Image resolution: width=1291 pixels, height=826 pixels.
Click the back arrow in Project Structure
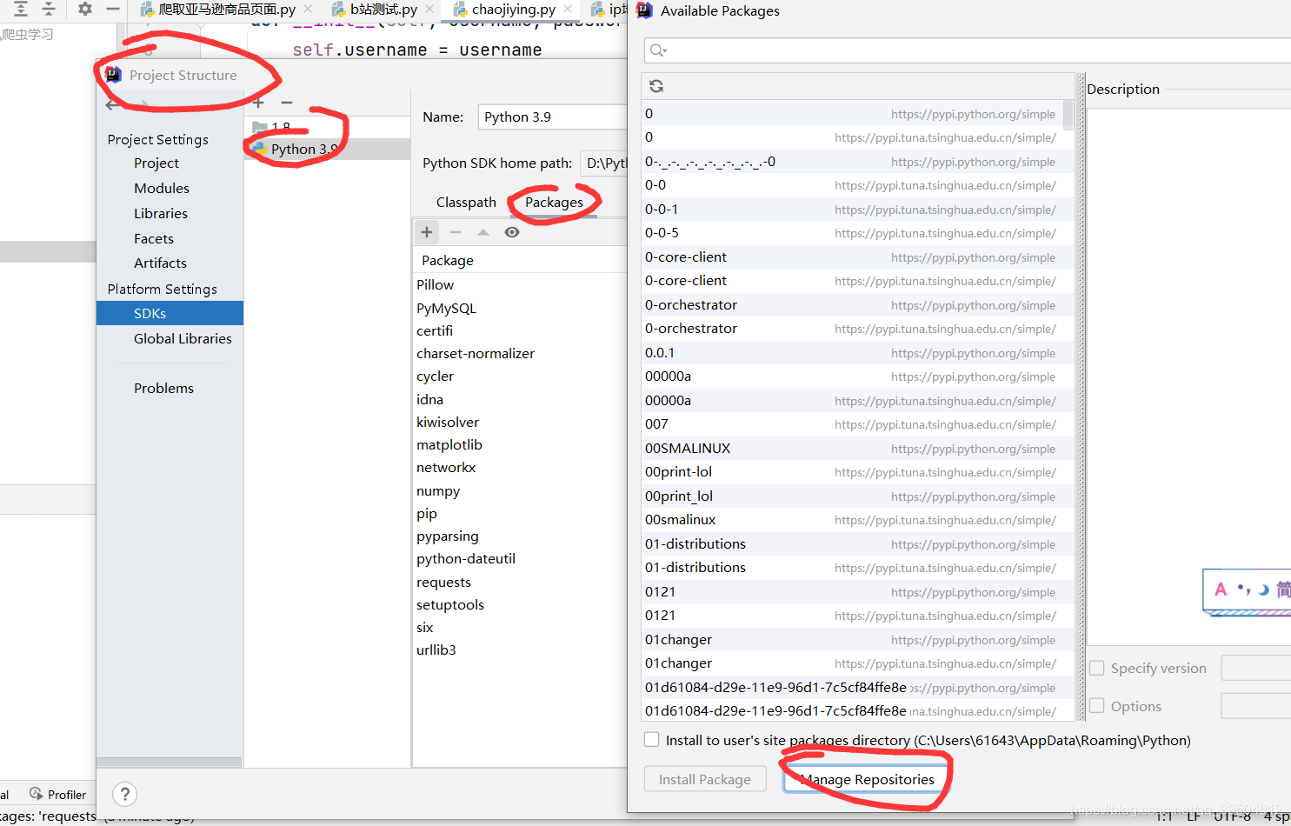click(x=112, y=105)
